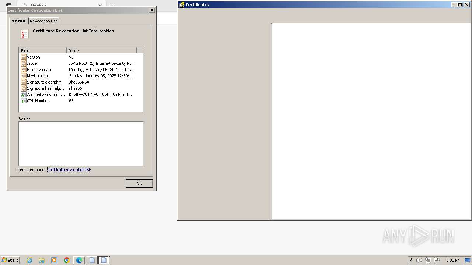Viewport: 472px width, 265px height.
Task: Maximize the Certificates window
Action: [460, 5]
